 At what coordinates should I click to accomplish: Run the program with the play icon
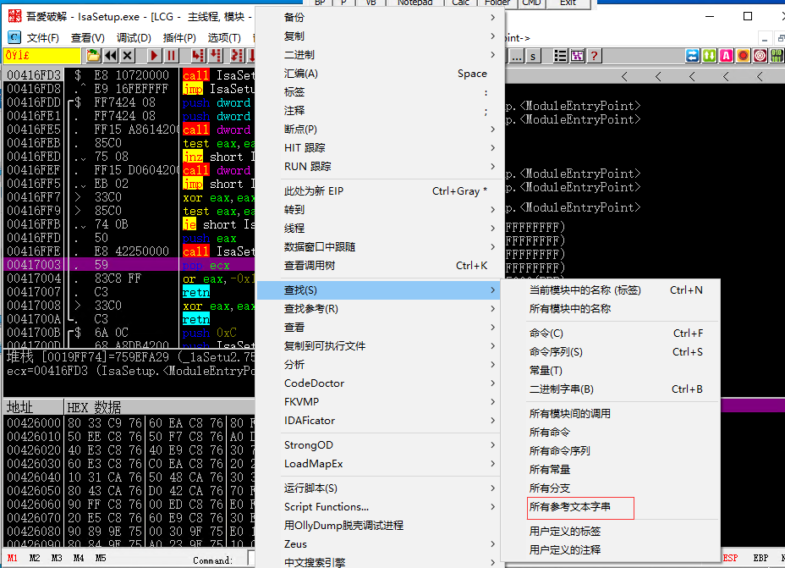coord(154,56)
